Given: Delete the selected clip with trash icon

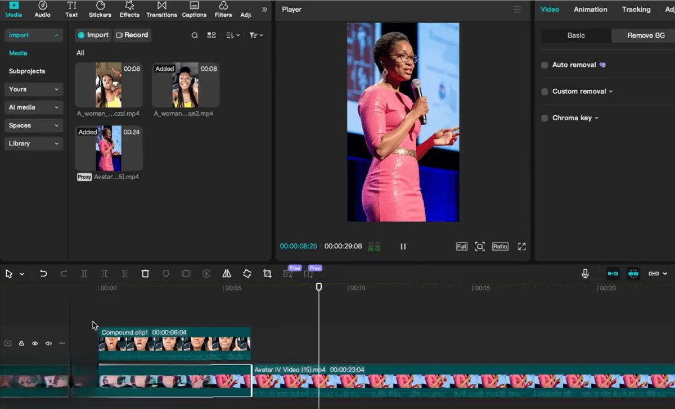Looking at the screenshot, I should 145,274.
